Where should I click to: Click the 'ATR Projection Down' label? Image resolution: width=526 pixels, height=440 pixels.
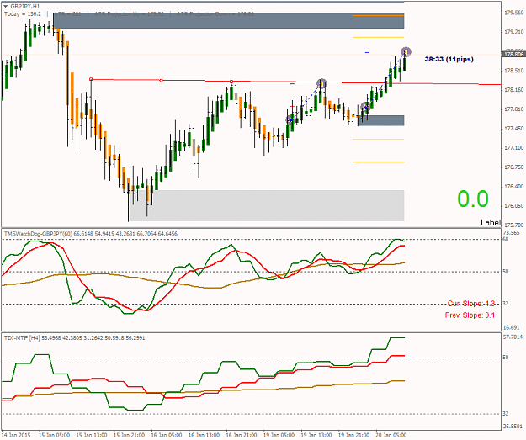pos(215,14)
